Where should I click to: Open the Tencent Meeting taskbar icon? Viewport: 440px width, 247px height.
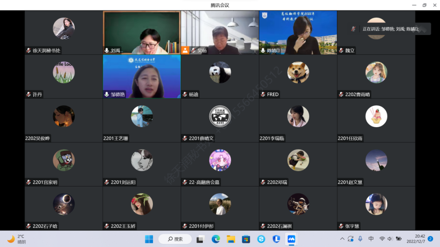(x=291, y=239)
